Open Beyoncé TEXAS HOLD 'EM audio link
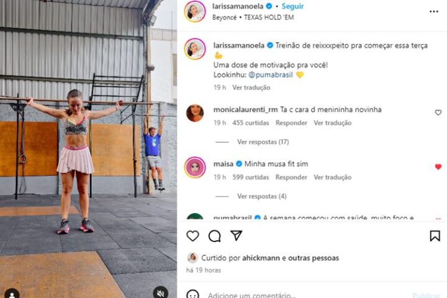This screenshot has width=447, height=298. coord(253,17)
